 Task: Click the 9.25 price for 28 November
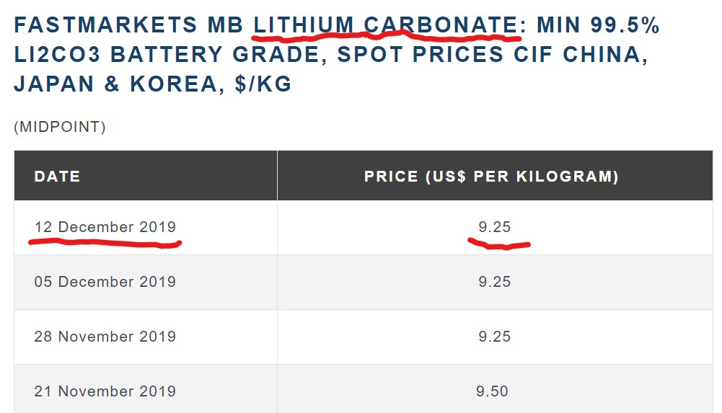click(494, 337)
